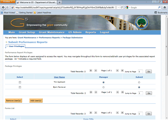Click the Tim Applicant user name
This screenshot has width=168, height=126.
[x=59, y=82]
